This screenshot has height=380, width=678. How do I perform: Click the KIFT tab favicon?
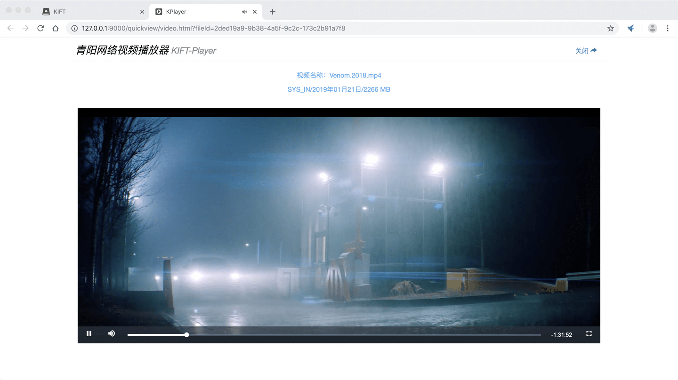(x=46, y=12)
